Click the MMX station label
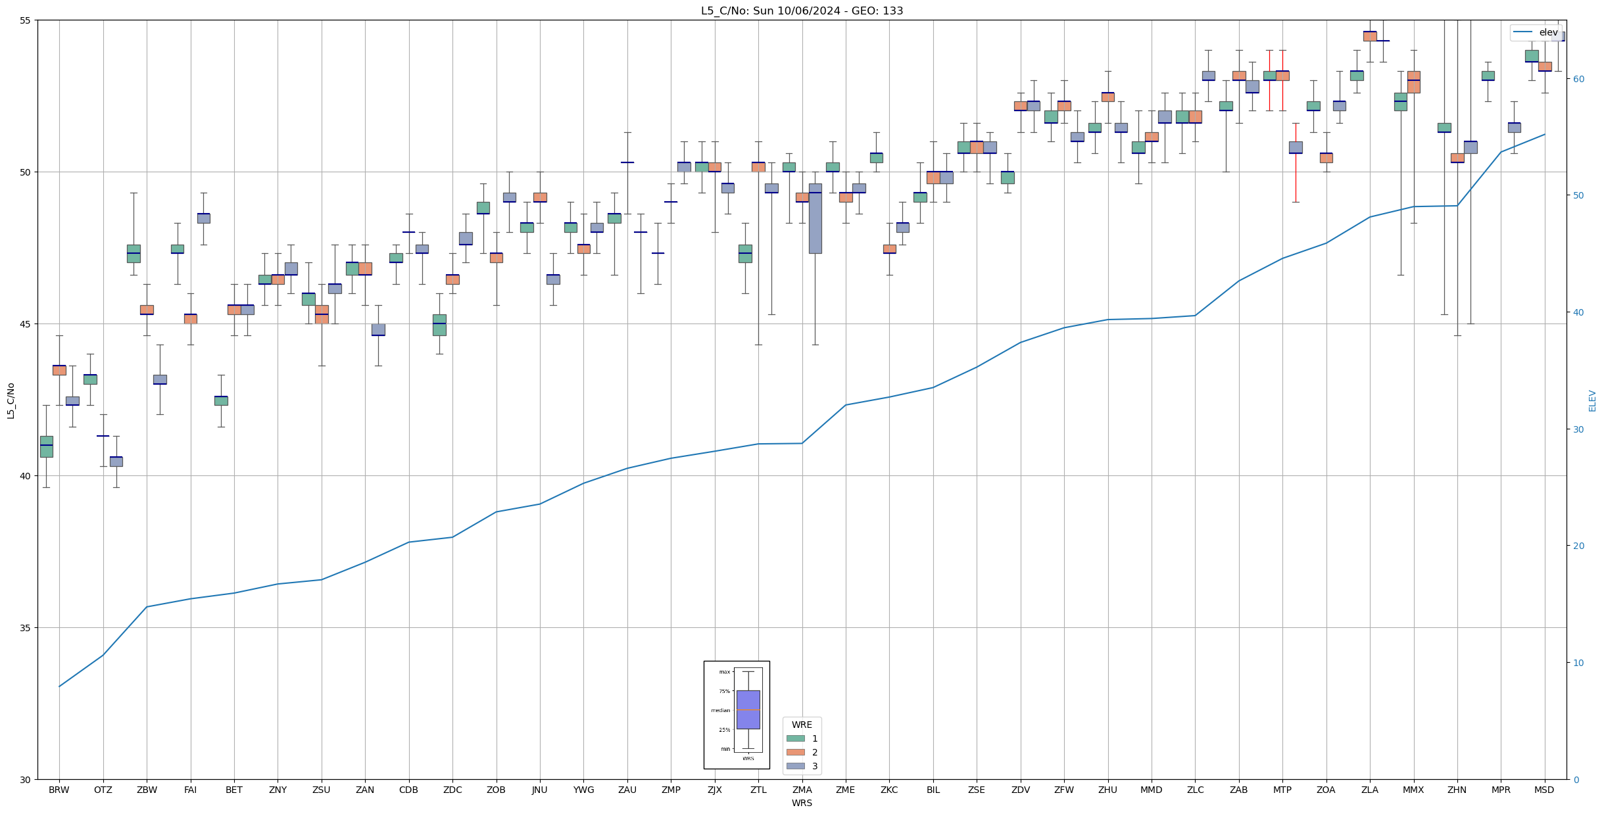 click(1413, 790)
